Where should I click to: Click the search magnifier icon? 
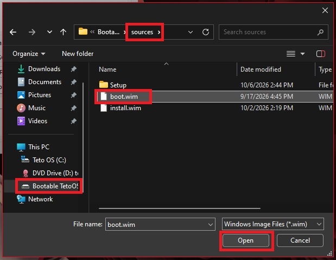point(320,32)
